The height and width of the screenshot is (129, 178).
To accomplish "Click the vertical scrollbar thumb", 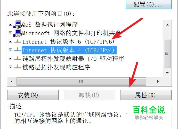I will point(167,54).
